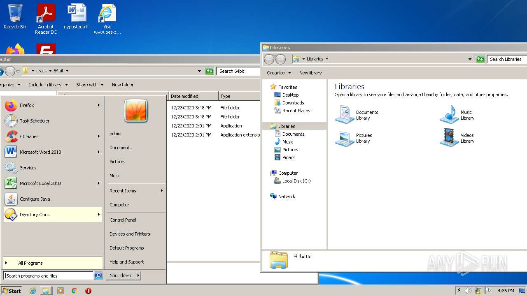Open Configure Java

pyautogui.click(x=52, y=199)
